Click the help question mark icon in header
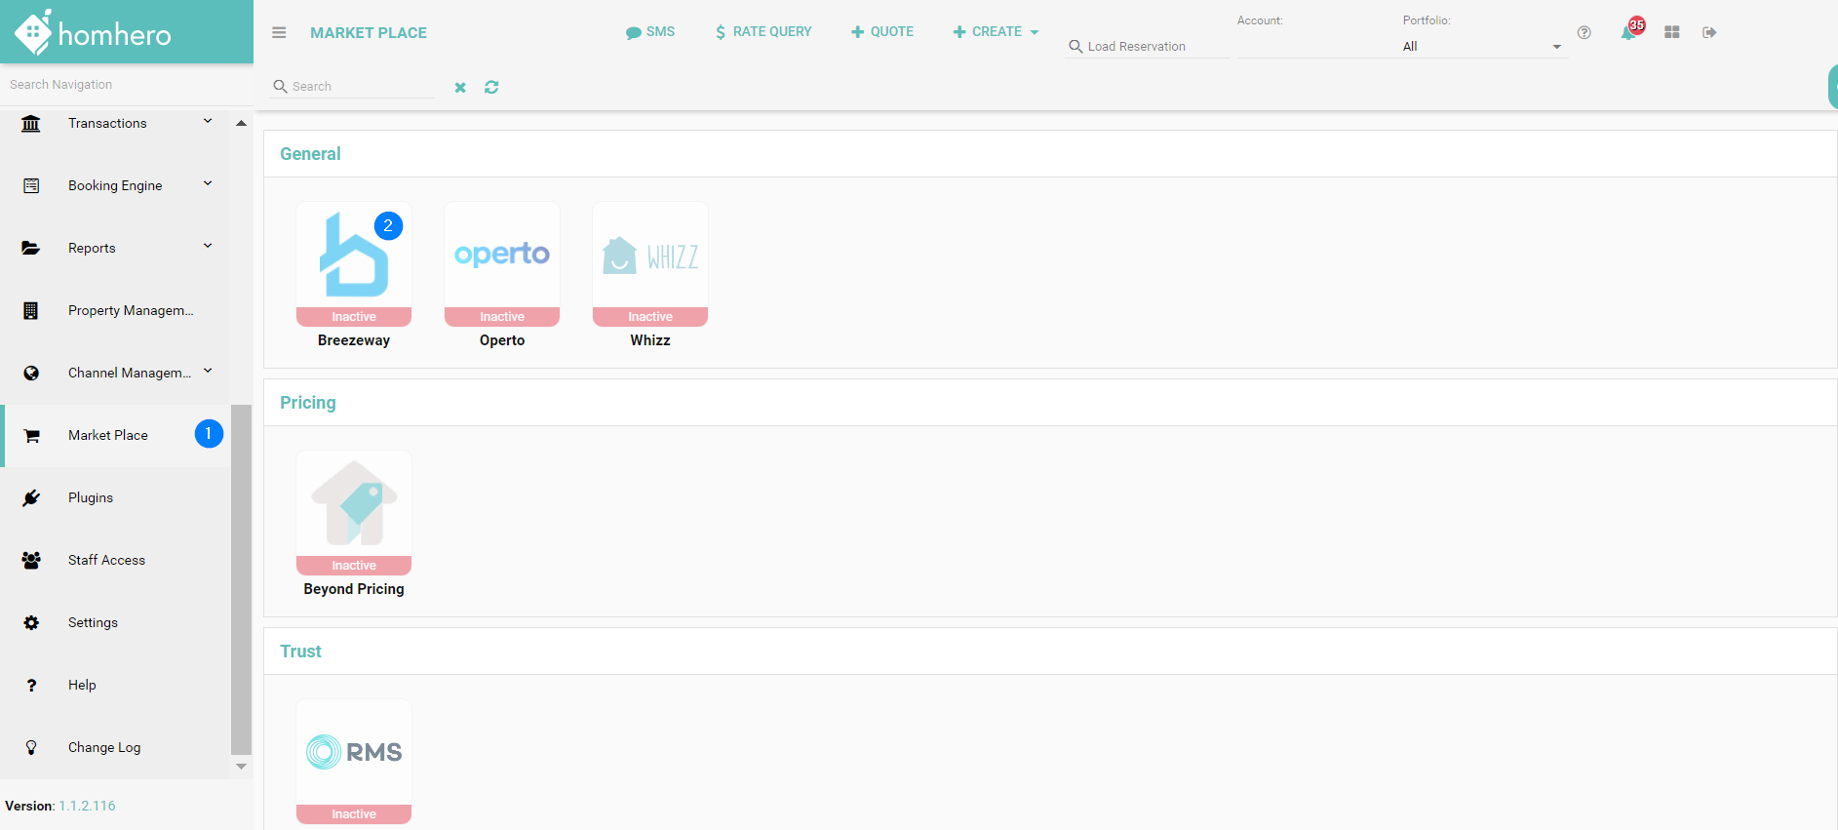 click(x=1584, y=32)
